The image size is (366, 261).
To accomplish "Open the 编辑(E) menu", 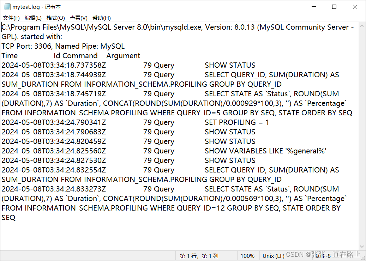I will 33,18.
